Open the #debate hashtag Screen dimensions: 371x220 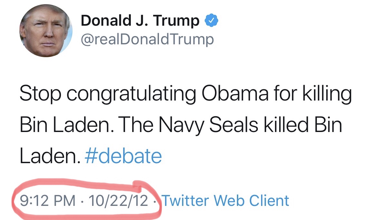123,156
